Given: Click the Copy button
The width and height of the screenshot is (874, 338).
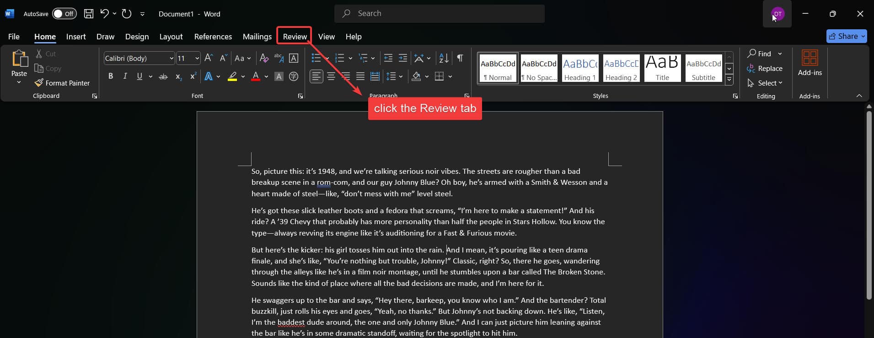Looking at the screenshot, I should (48, 68).
